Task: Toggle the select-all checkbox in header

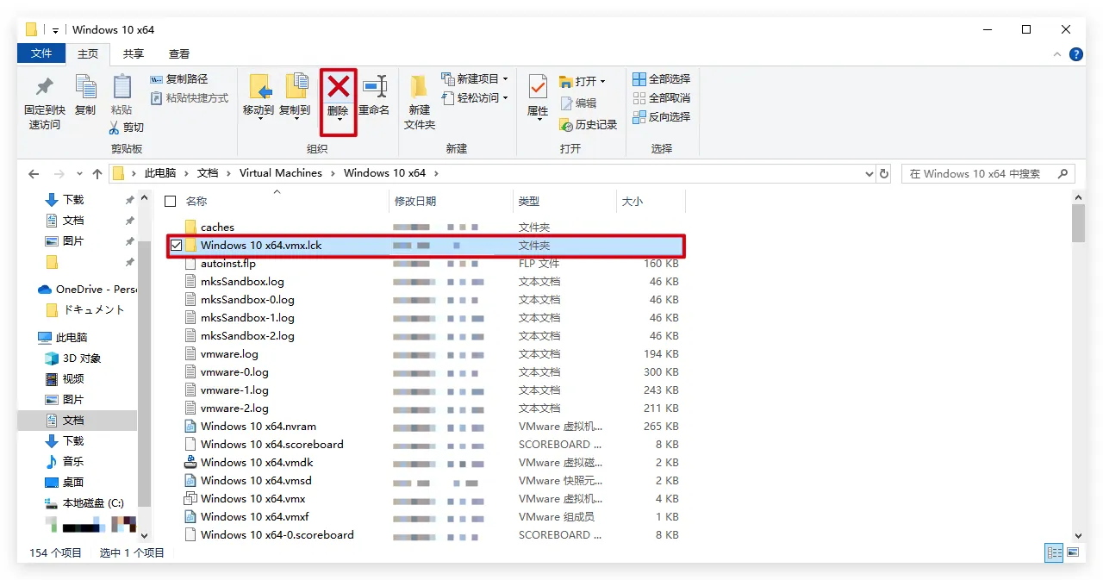Action: (x=171, y=202)
